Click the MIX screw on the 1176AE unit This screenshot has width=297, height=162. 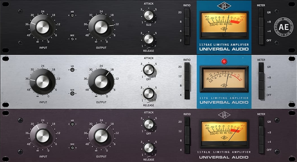[x=72, y=39]
